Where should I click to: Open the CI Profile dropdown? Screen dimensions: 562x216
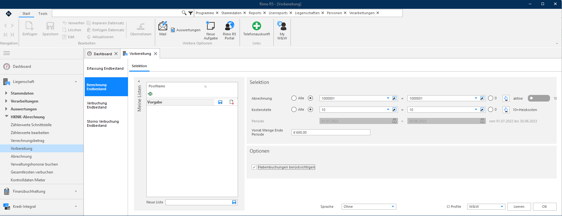tap(502, 207)
